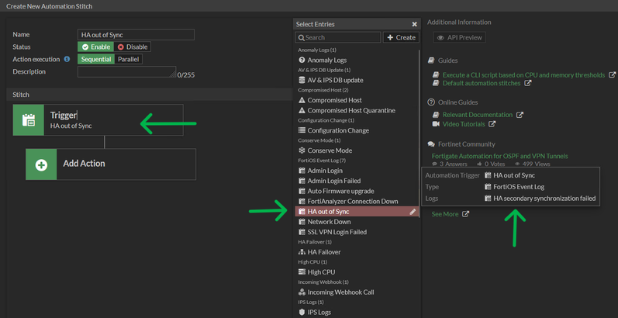Click the edit pencil icon on HA out of Sync
This screenshot has height=318, width=618.
coord(413,212)
